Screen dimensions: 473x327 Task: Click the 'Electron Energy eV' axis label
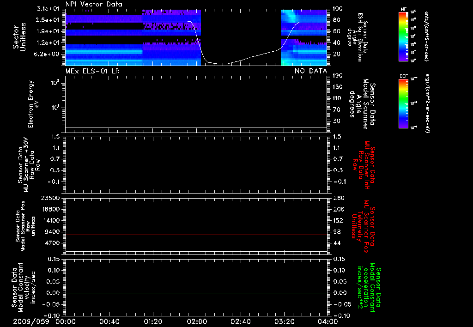click(x=33, y=104)
